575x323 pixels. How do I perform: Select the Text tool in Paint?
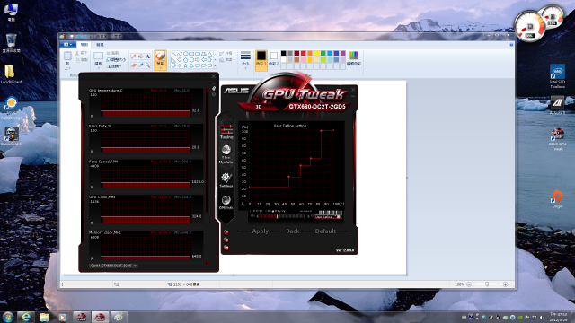click(x=147, y=57)
